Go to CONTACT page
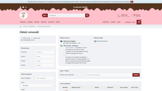This screenshot has width=162, height=91. click(113, 22)
